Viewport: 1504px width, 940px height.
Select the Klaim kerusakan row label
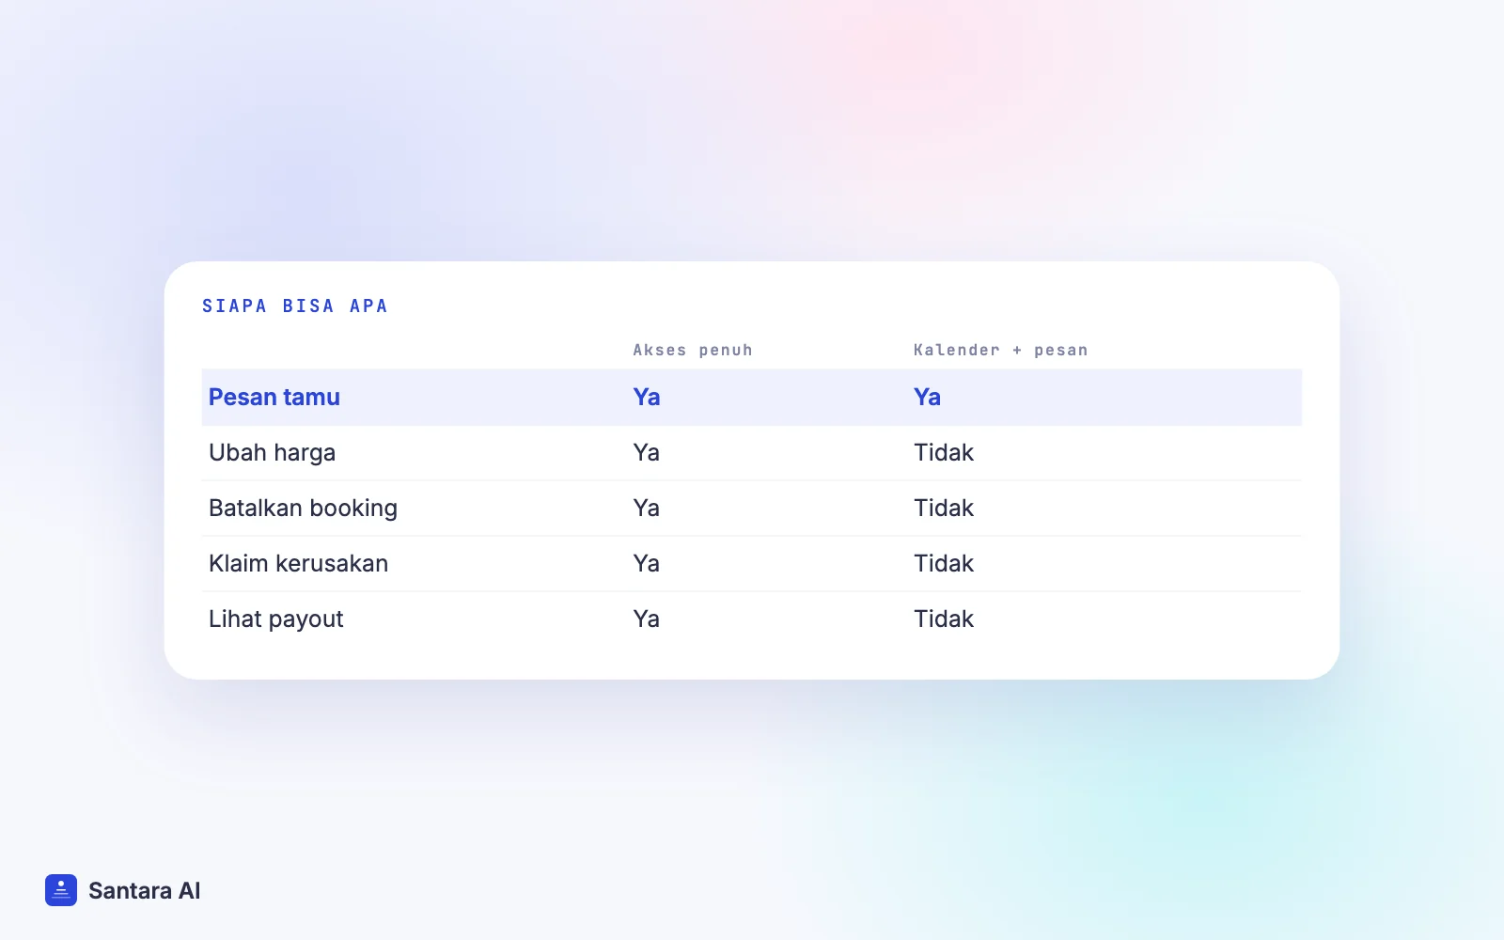(x=298, y=563)
